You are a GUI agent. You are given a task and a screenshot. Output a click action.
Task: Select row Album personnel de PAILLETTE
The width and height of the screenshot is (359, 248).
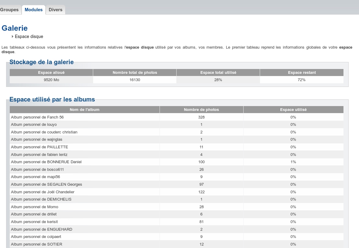[177, 147]
